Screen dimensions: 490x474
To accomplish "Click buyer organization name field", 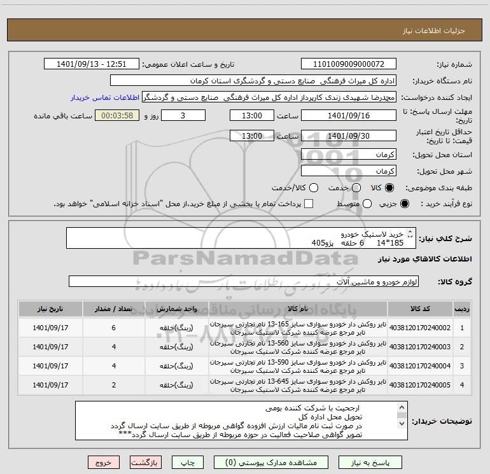I will coord(253,81).
